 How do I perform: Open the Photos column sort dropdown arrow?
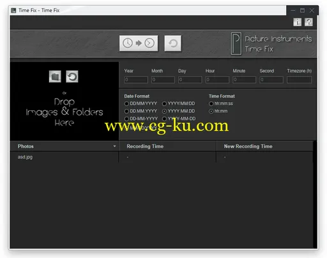click(x=114, y=147)
